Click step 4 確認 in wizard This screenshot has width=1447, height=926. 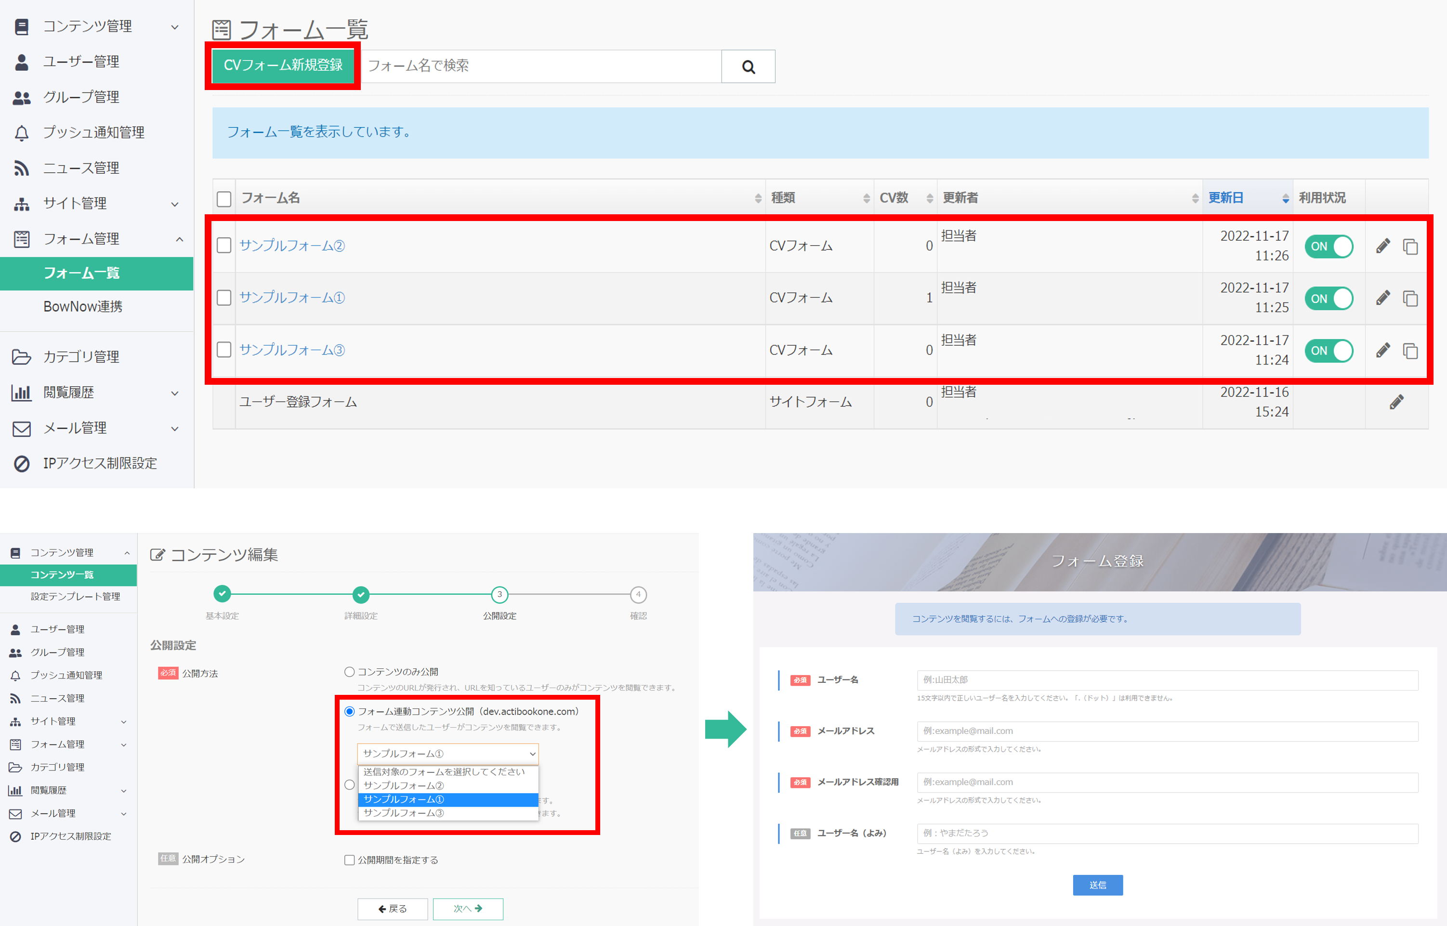[638, 595]
